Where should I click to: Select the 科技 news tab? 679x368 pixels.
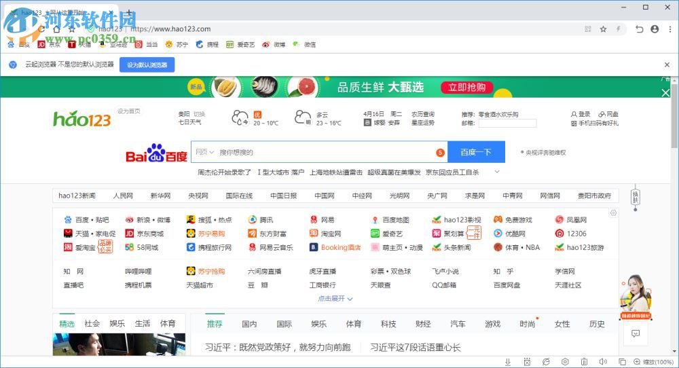[x=388, y=324]
